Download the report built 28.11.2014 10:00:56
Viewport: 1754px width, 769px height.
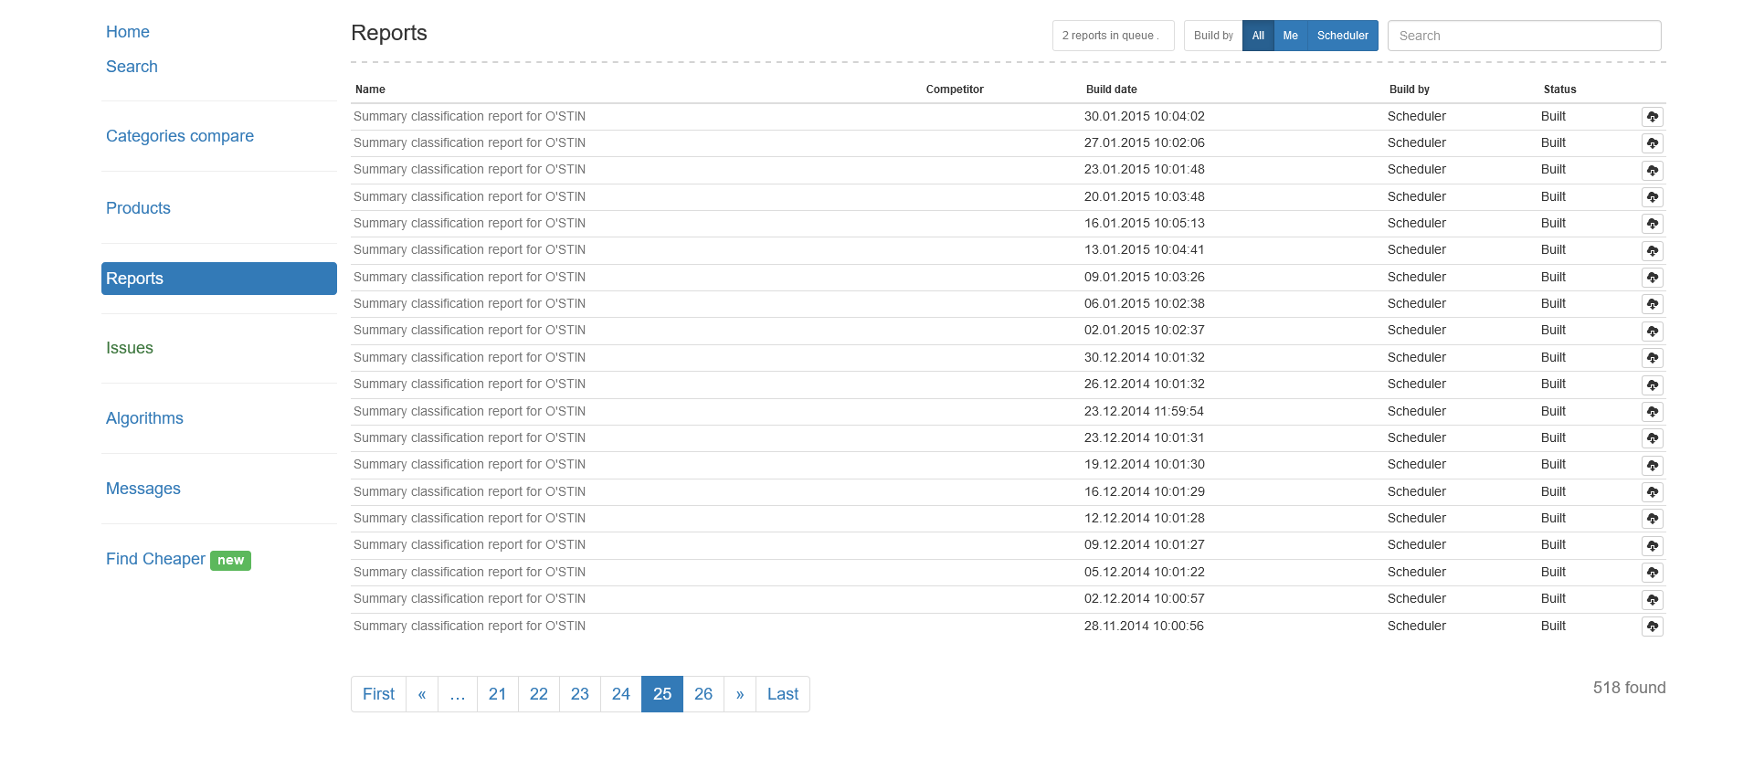click(1652, 627)
